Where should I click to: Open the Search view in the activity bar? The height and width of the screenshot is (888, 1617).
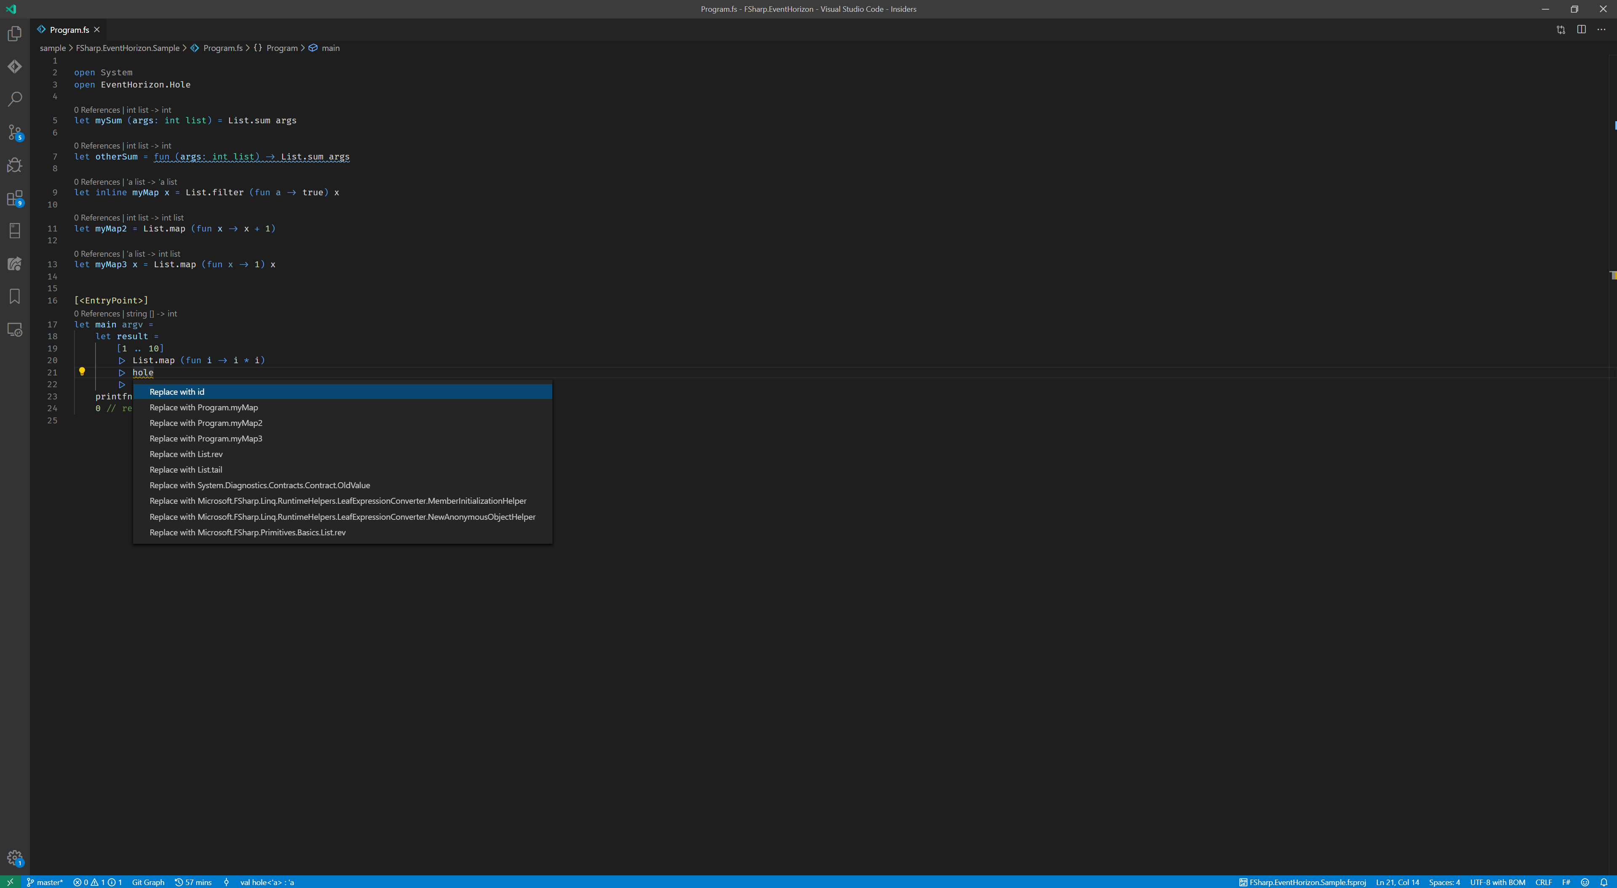click(14, 99)
